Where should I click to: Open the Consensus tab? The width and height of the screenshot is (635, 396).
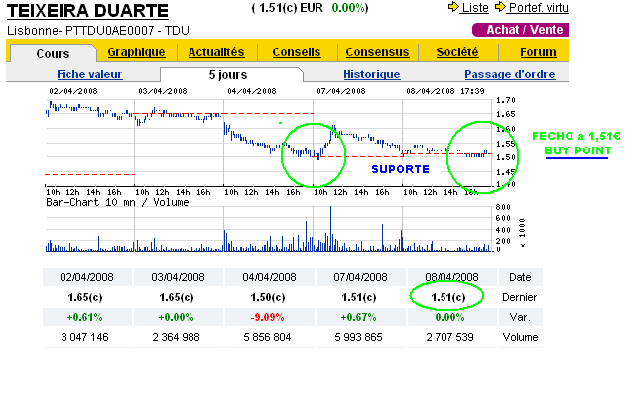pyautogui.click(x=377, y=52)
